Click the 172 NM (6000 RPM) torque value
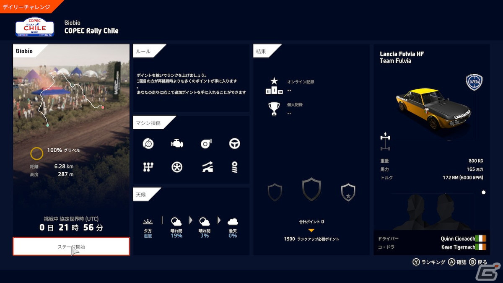This screenshot has height=283, width=503. (463, 178)
